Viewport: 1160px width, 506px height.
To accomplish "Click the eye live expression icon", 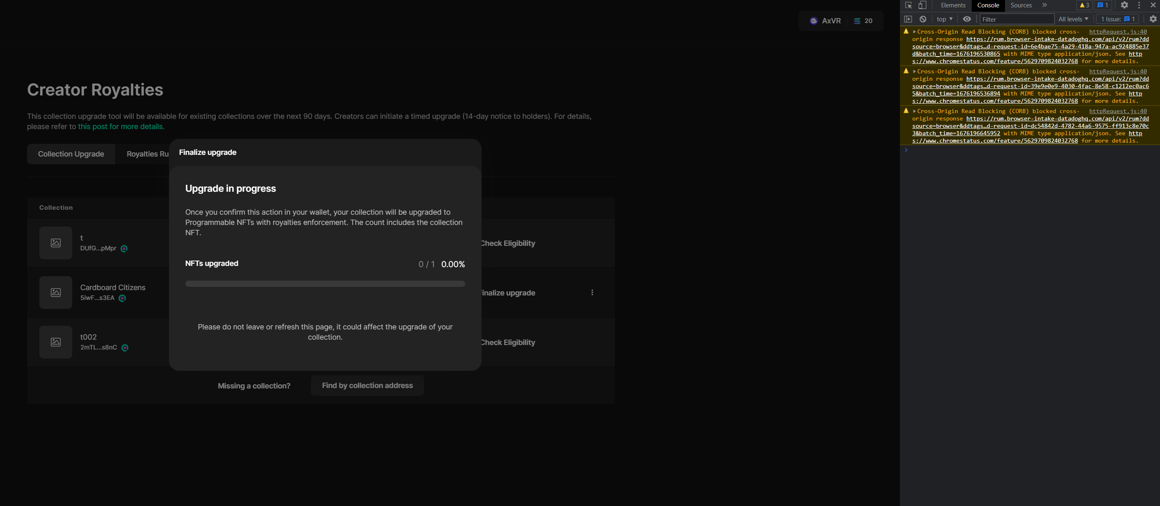I will 966,19.
